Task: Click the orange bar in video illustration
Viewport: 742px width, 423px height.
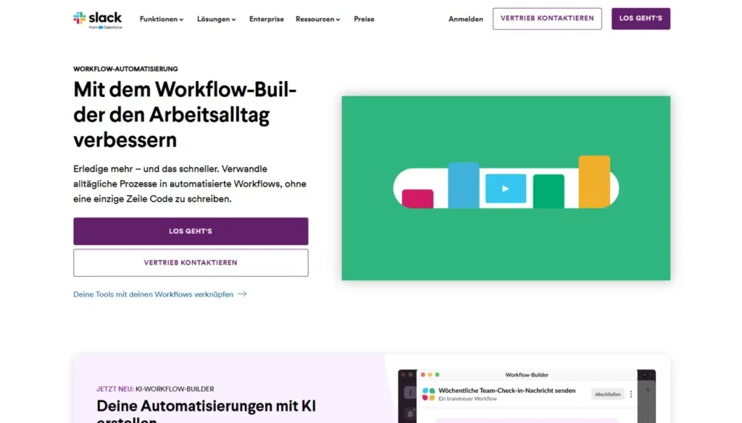Action: click(x=593, y=181)
